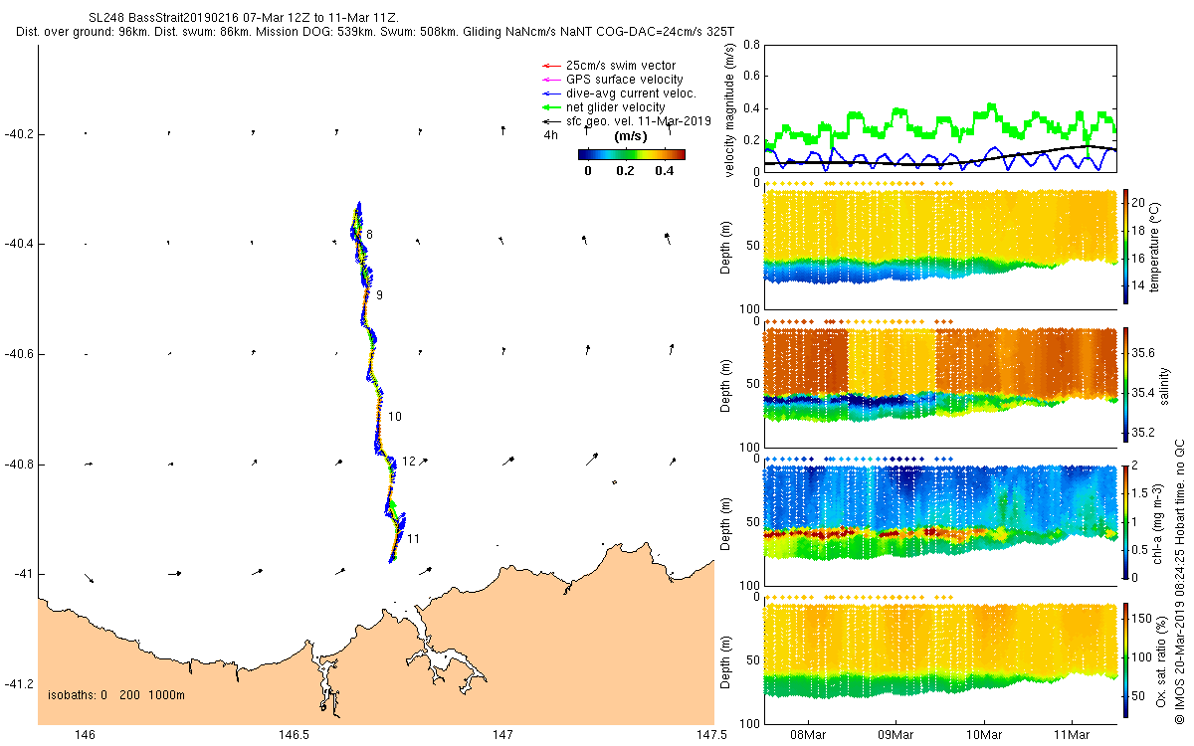Click the 'temperature (°C)' colorbar label
The image size is (1194, 746).
(x=1155, y=246)
